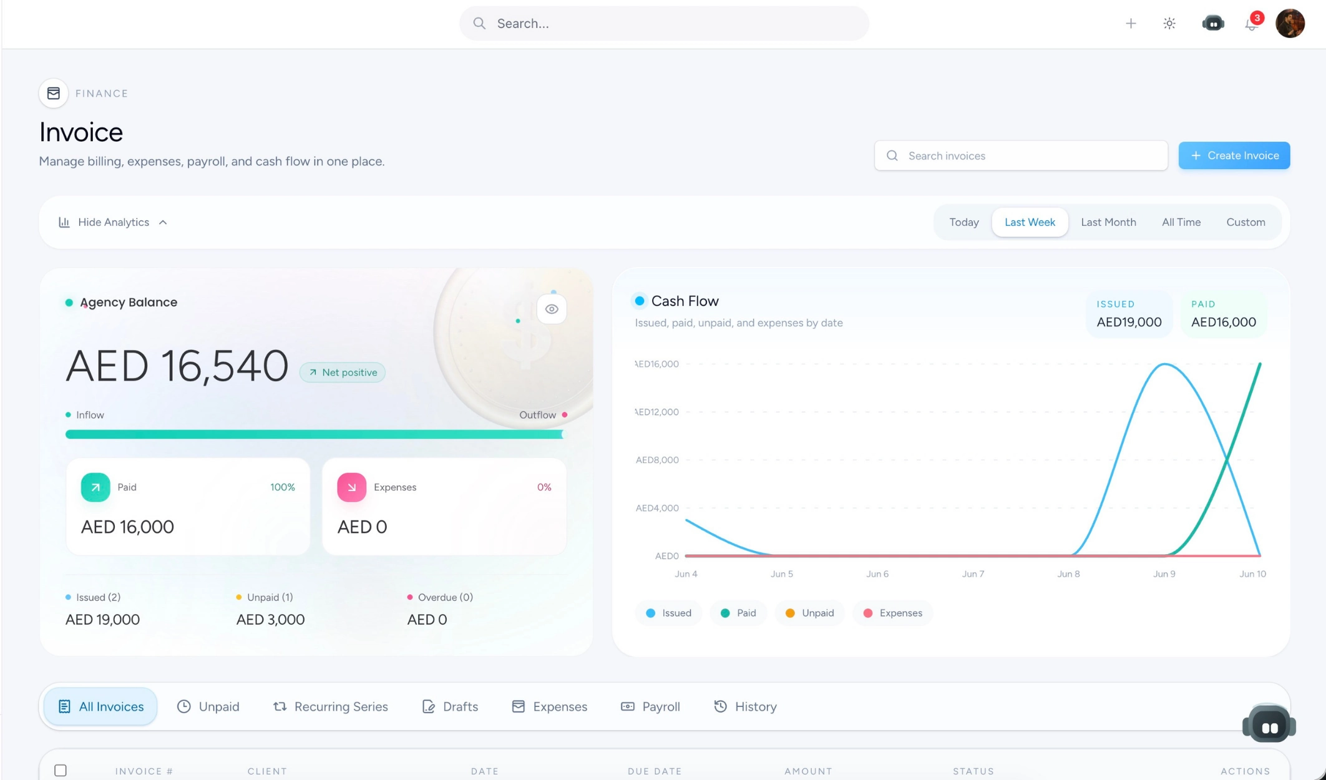This screenshot has height=780, width=1326.
Task: Select the All Time range
Action: pos(1181,222)
